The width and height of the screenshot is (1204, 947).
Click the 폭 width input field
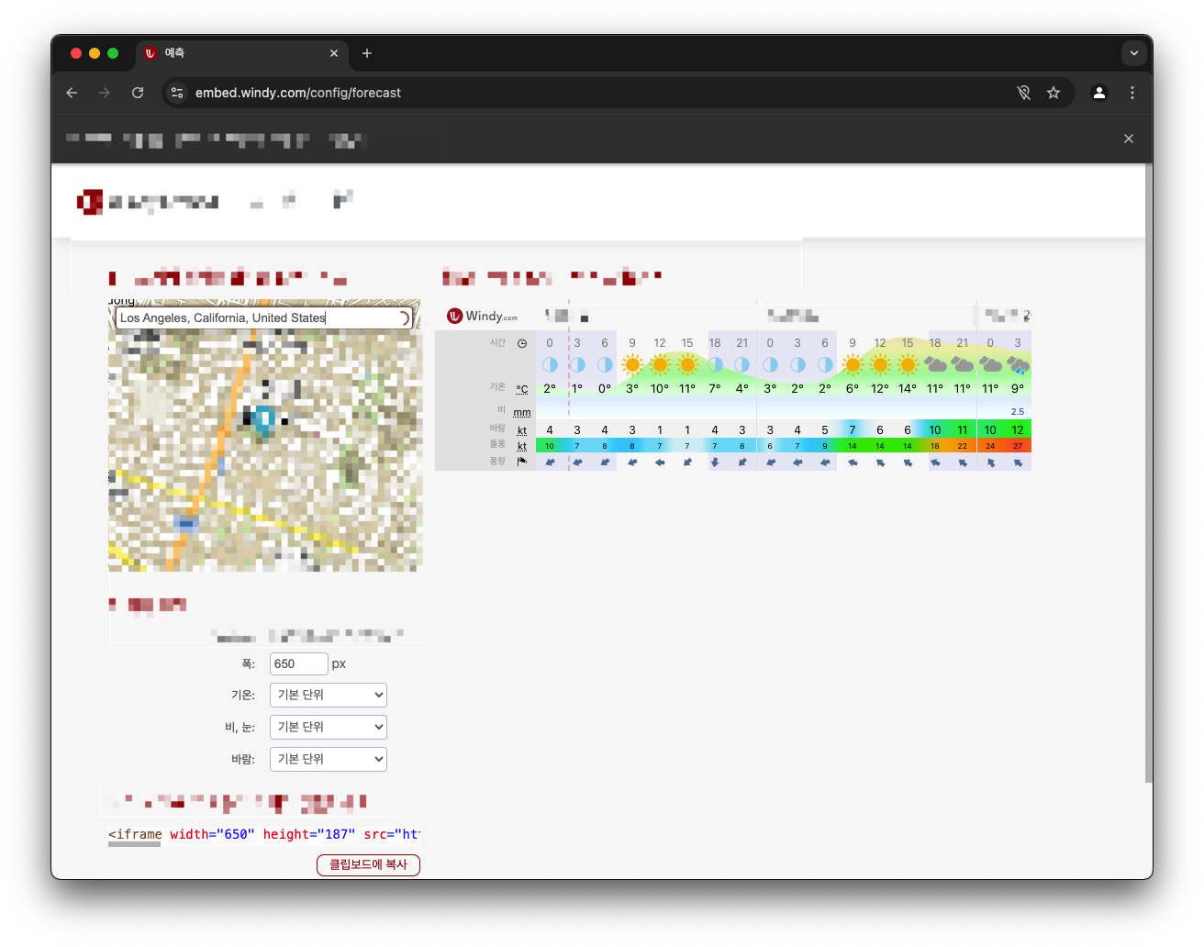pyautogui.click(x=298, y=664)
